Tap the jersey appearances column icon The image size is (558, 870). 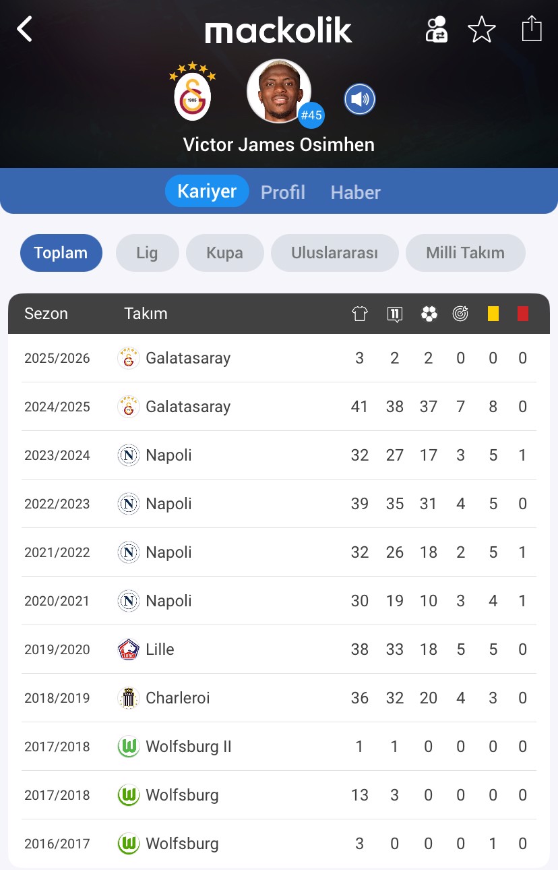[360, 314]
